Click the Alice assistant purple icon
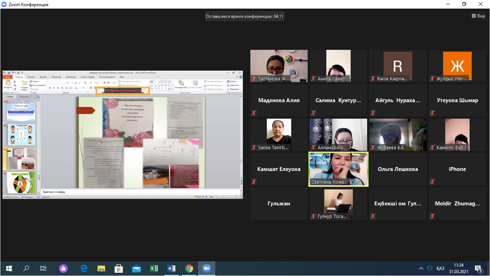The image size is (490, 276). tap(63, 269)
